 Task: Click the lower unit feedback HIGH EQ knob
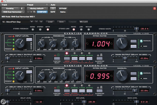[75, 76]
